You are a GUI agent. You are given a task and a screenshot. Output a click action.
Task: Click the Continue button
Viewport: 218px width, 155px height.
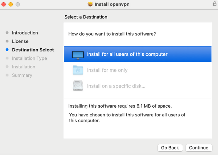pos(199,148)
